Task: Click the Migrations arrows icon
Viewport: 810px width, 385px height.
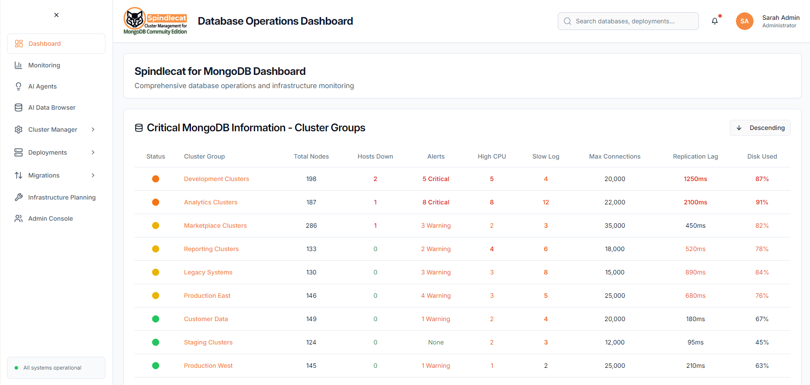Action: [19, 175]
